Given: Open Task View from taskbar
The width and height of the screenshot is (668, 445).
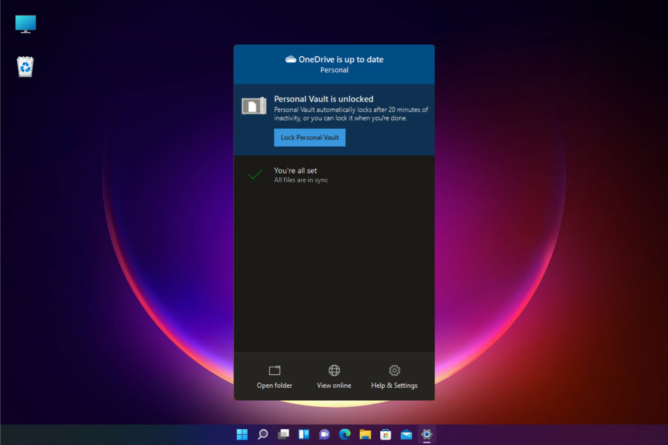Looking at the screenshot, I should click(x=283, y=434).
